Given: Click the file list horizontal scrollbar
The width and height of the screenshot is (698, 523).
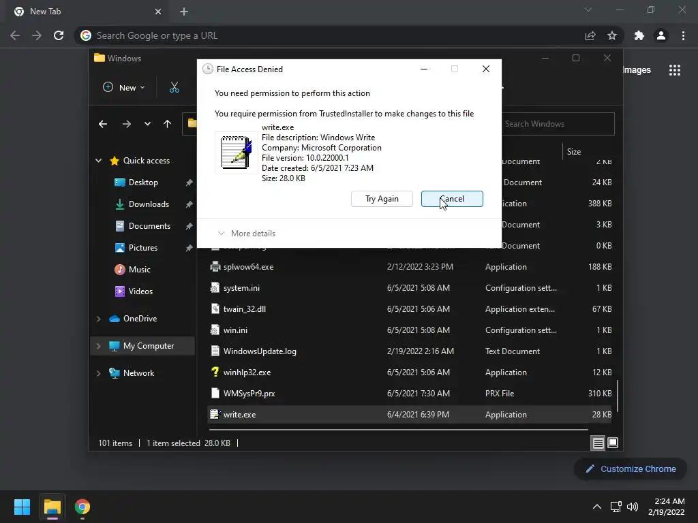Looking at the screenshot, I should click(398, 430).
